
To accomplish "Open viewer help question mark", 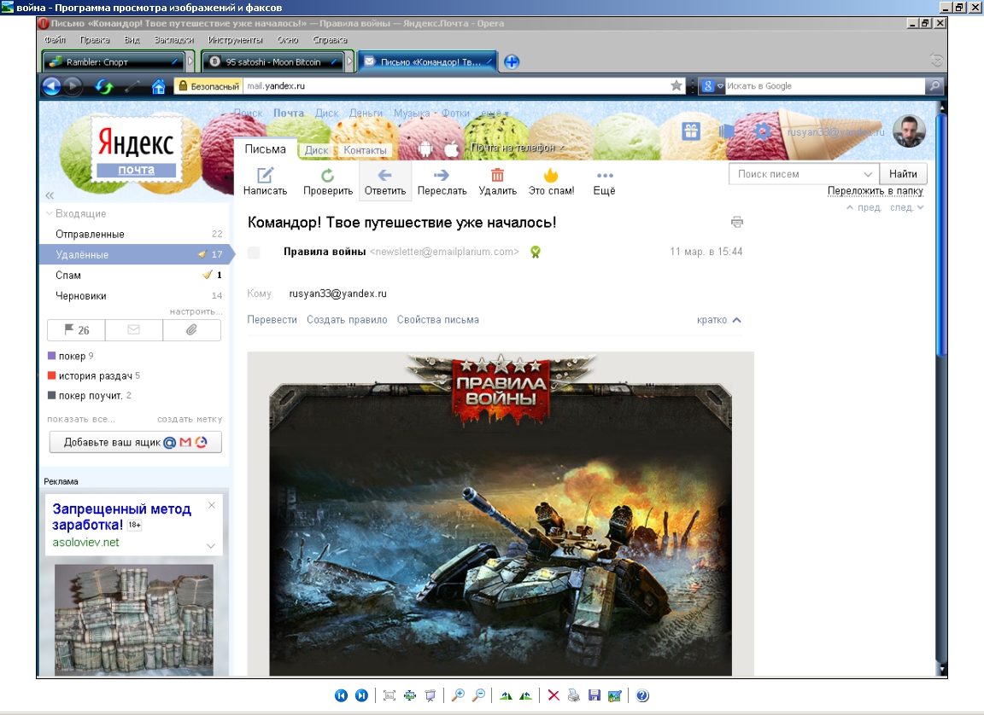I will coord(642,695).
